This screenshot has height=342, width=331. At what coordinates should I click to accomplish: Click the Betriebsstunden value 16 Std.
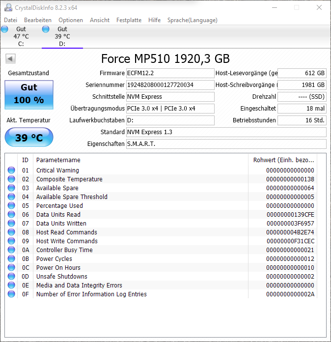(x=302, y=120)
